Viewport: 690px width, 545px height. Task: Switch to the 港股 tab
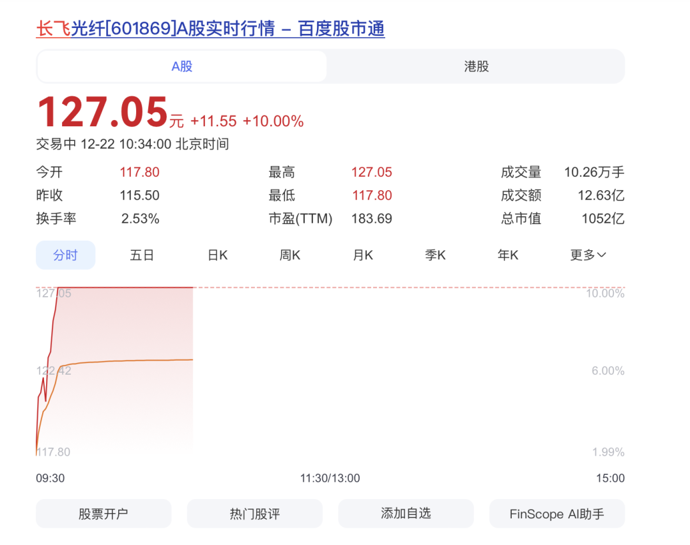(x=476, y=66)
